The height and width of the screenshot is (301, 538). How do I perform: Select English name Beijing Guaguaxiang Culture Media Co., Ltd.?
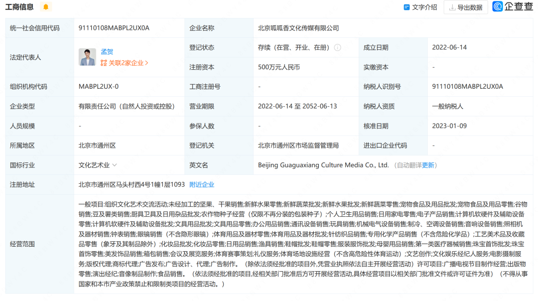323,165
